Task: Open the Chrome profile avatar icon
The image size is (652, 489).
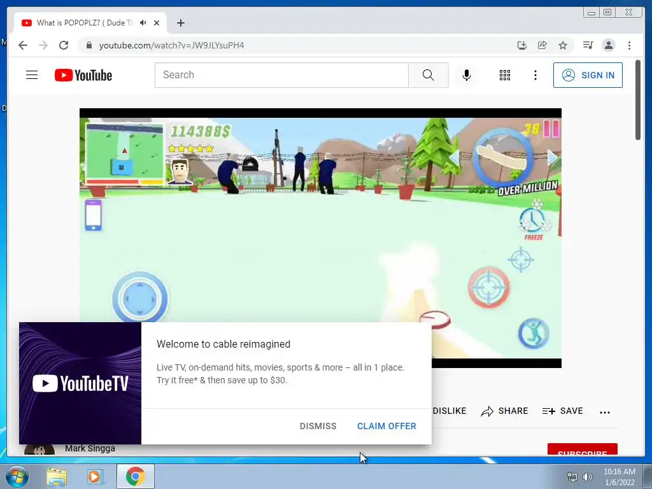Action: [608, 45]
